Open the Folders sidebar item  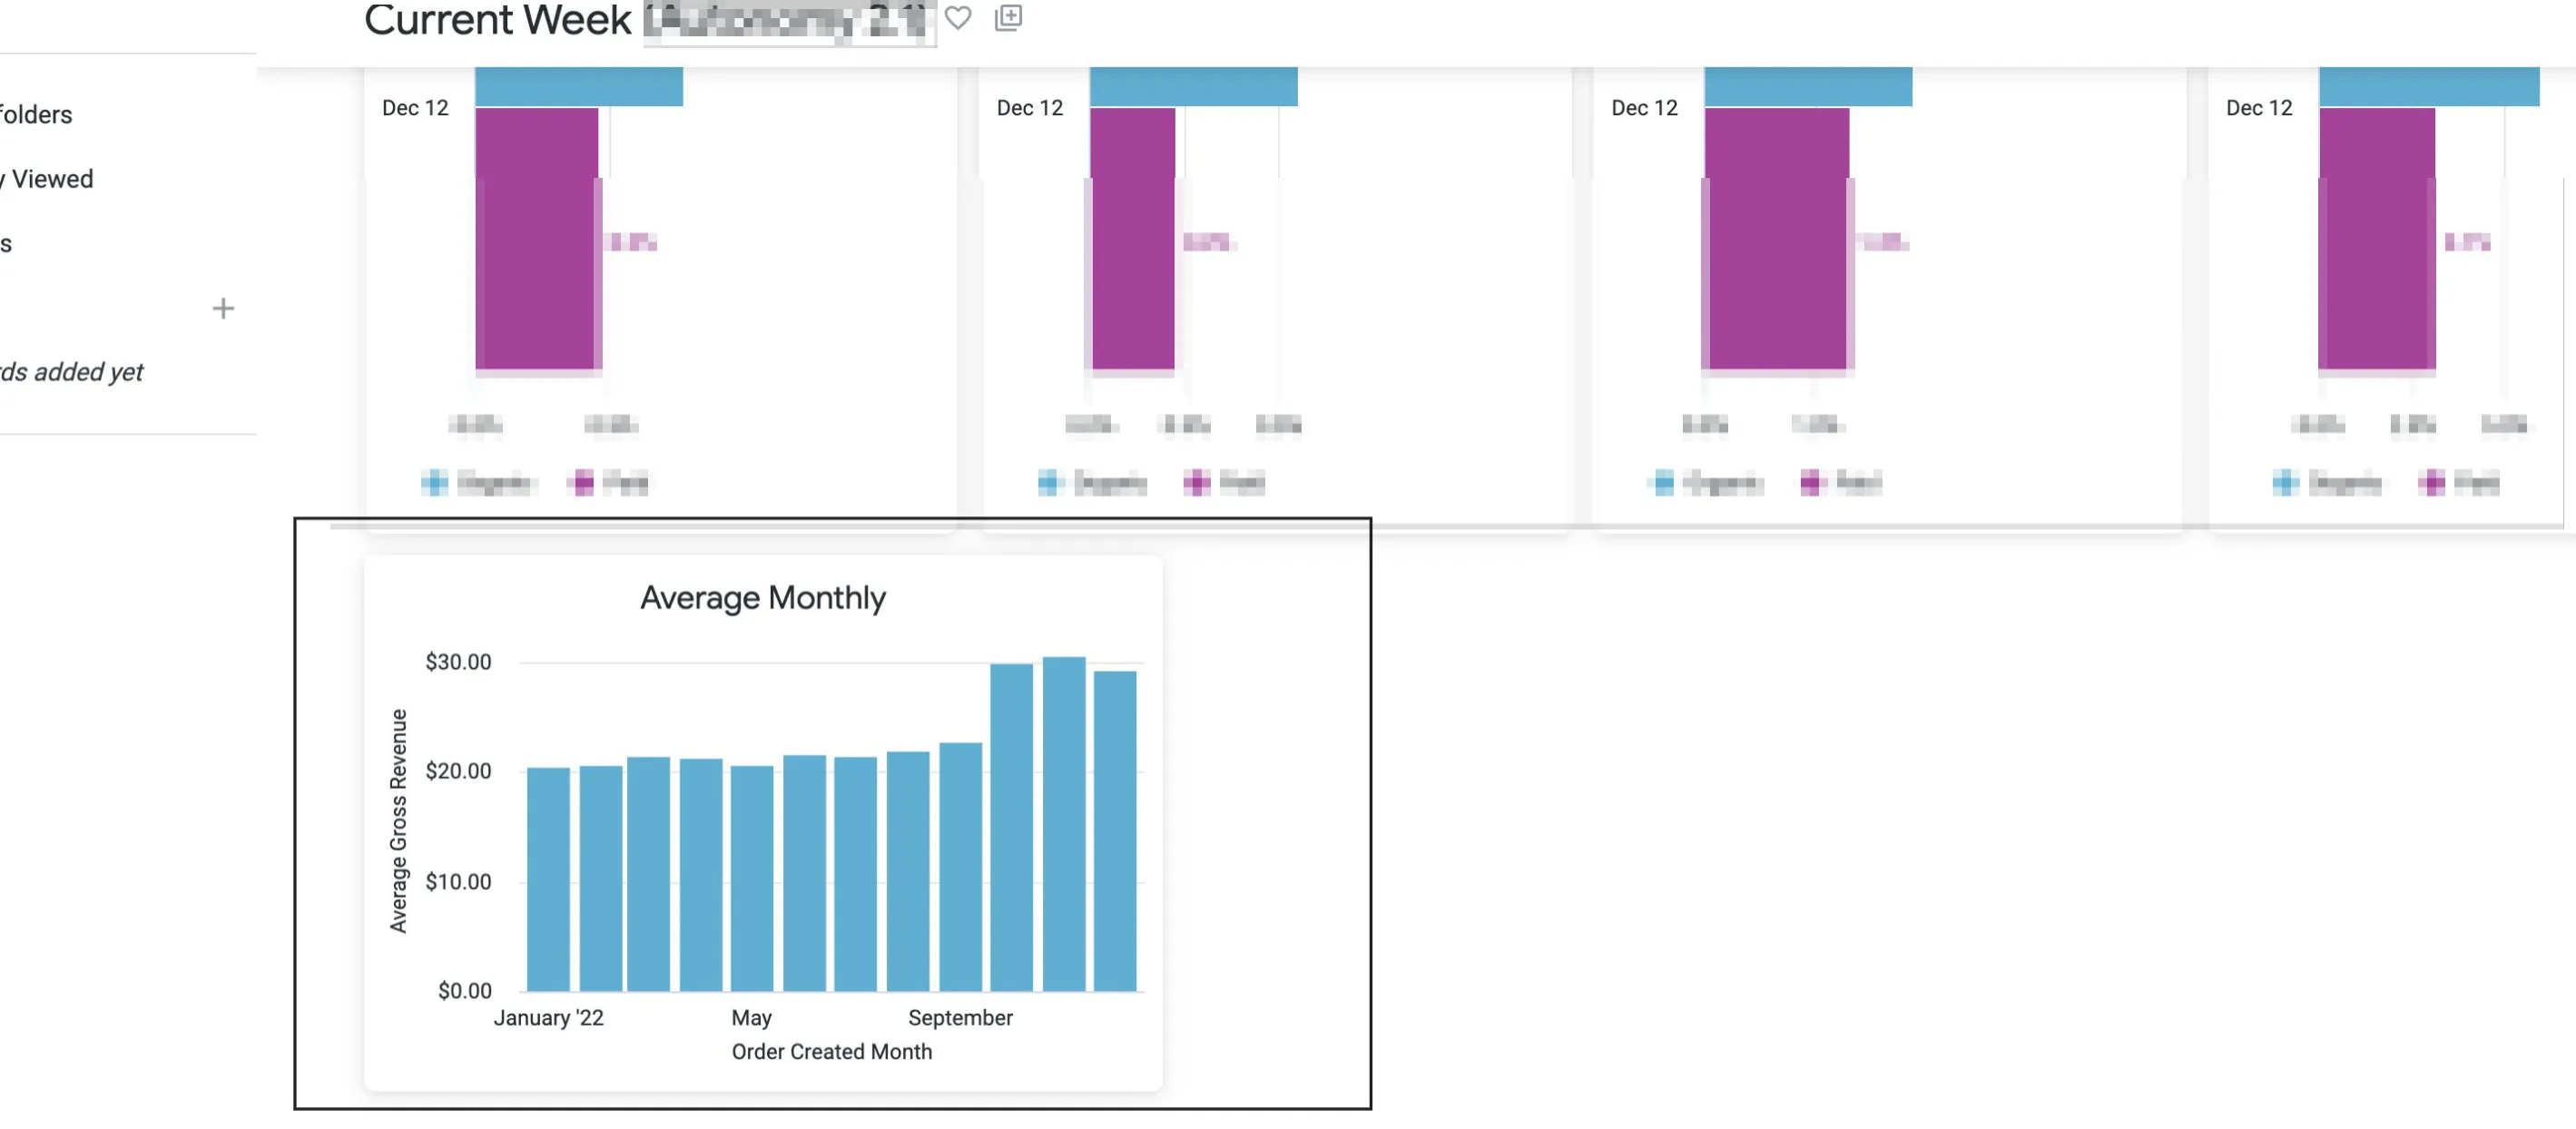[x=36, y=115]
